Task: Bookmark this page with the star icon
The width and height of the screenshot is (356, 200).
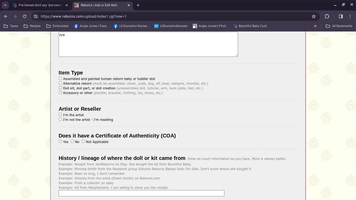Action: (314, 16)
